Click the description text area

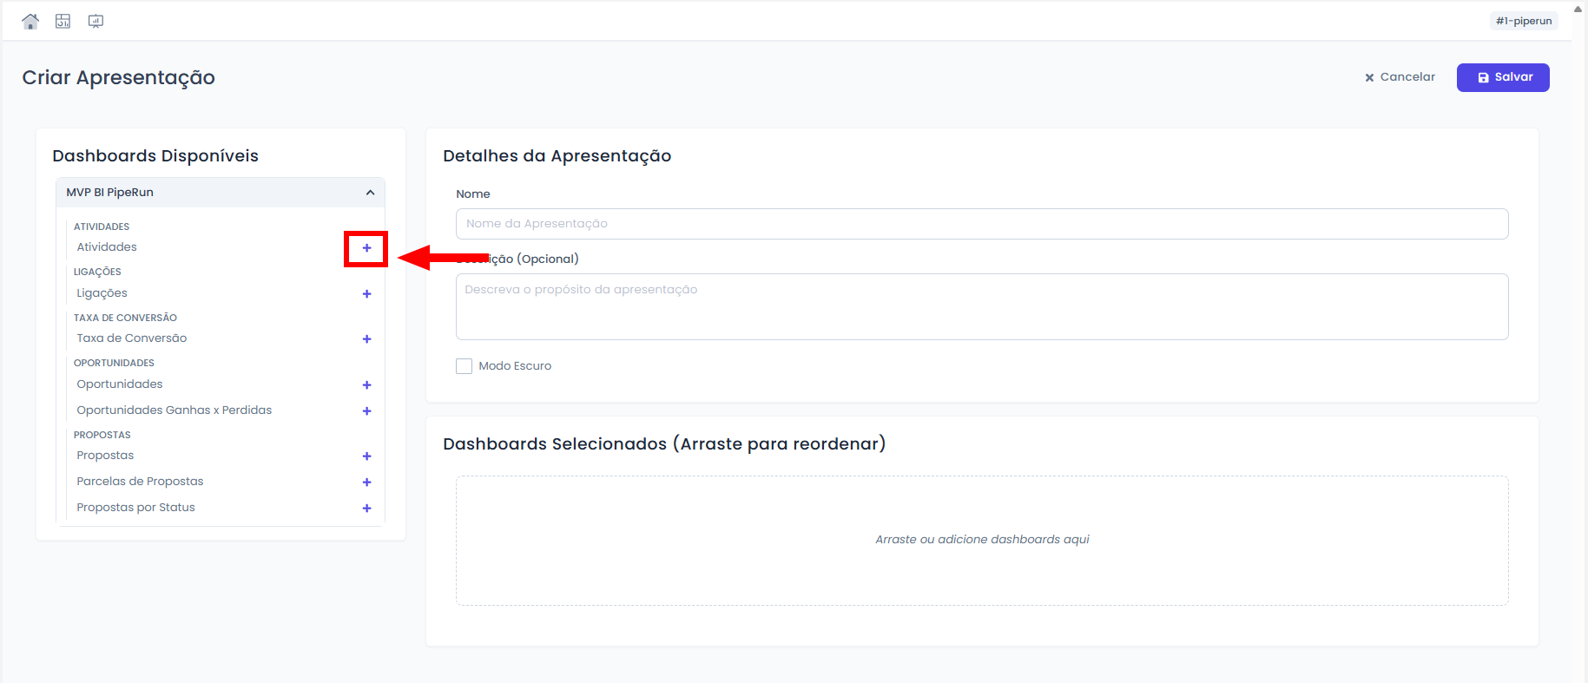[x=981, y=306]
